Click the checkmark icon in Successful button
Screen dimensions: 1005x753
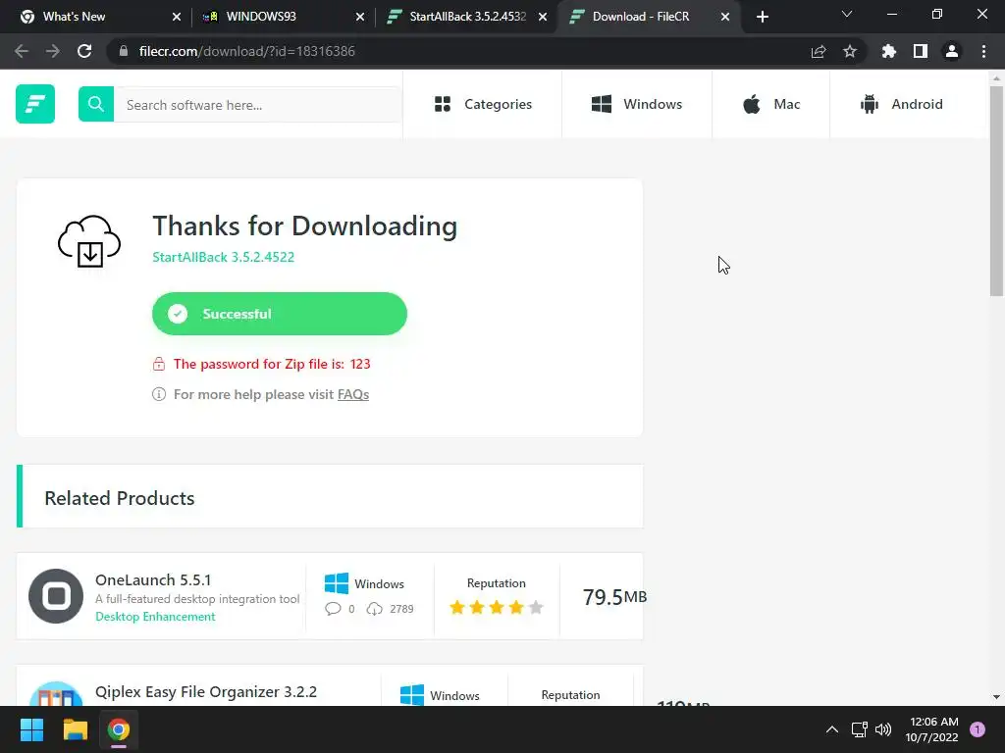click(178, 314)
